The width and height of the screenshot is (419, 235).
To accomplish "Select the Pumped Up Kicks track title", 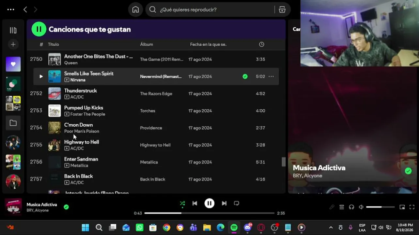I will pyautogui.click(x=84, y=108).
